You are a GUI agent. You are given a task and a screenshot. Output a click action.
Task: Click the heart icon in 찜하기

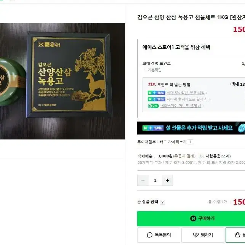click(195, 235)
